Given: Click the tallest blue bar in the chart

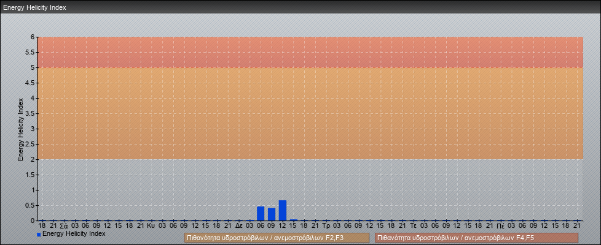Looking at the screenshot, I should (283, 211).
